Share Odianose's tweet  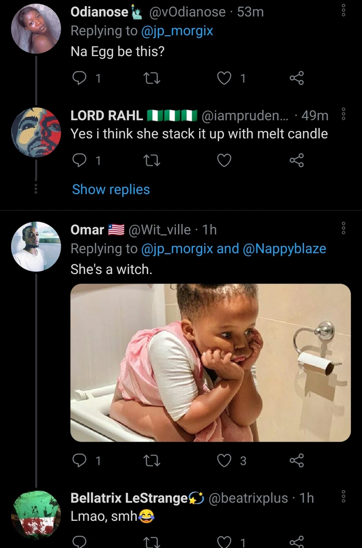pos(297,78)
